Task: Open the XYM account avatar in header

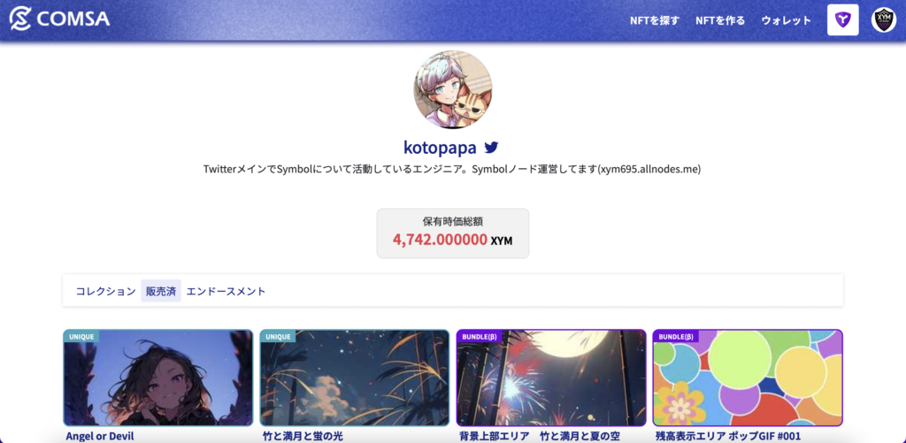Action: coord(884,20)
